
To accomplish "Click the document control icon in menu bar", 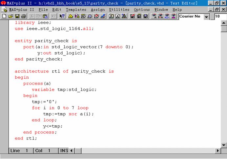I will point(4,10).
